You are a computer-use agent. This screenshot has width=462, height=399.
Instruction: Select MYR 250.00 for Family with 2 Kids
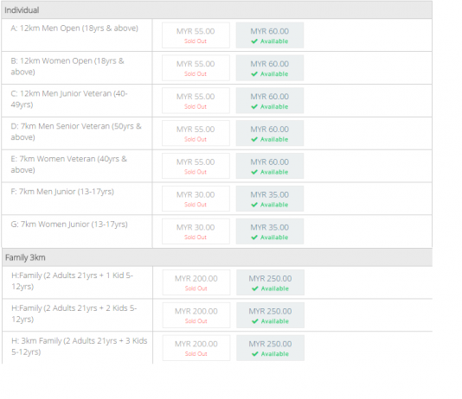tap(270, 315)
